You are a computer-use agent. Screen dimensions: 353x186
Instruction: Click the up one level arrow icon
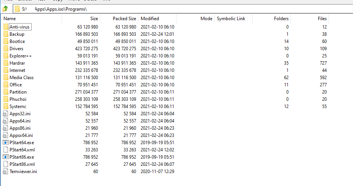click(x=5, y=9)
